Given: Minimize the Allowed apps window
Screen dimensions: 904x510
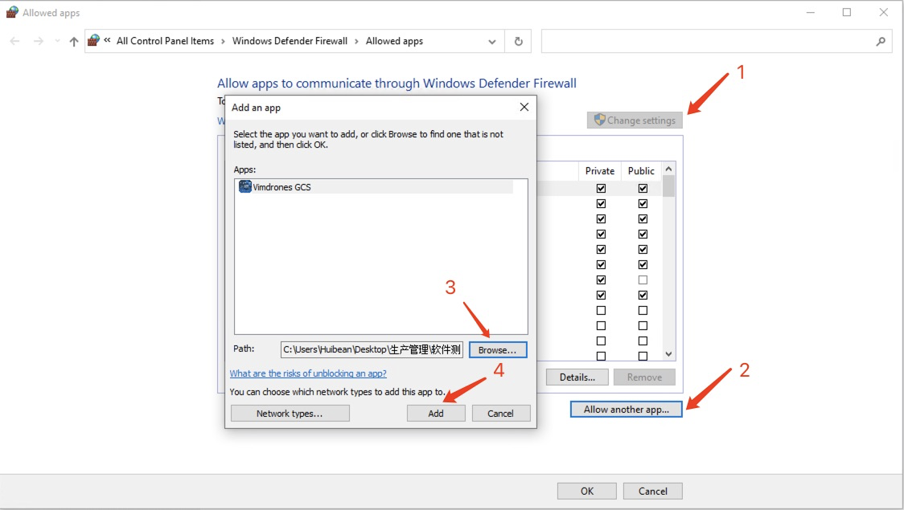Looking at the screenshot, I should [x=811, y=12].
